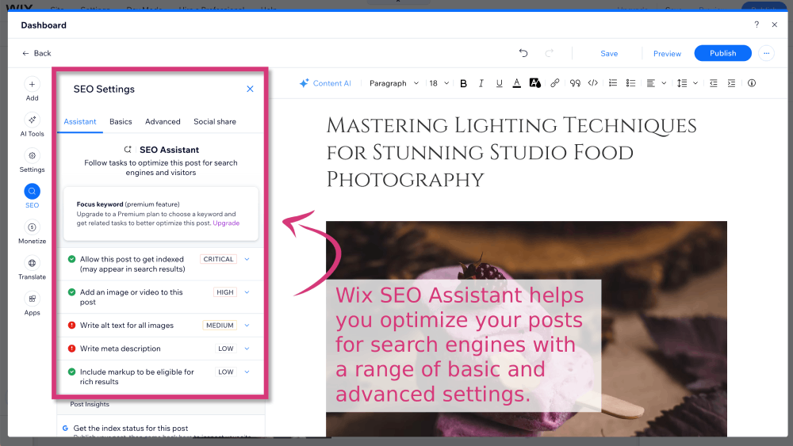The height and width of the screenshot is (446, 793).
Task: Switch to the Basics tab
Action: pos(121,122)
